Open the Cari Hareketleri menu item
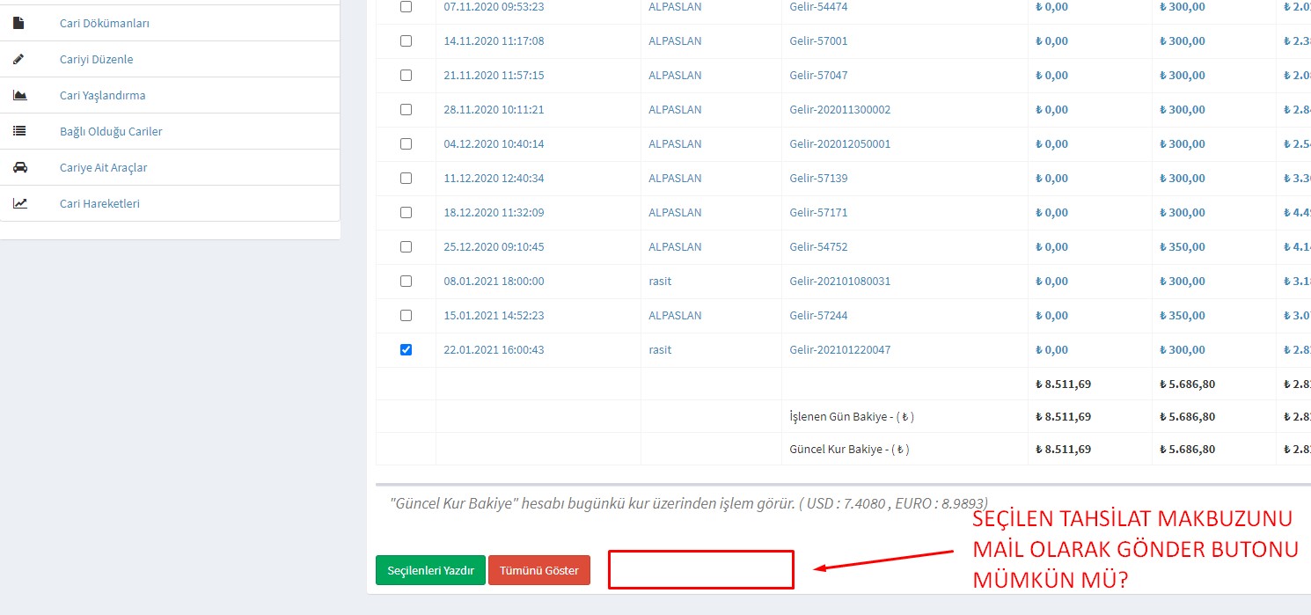This screenshot has height=615, width=1311. pos(99,203)
